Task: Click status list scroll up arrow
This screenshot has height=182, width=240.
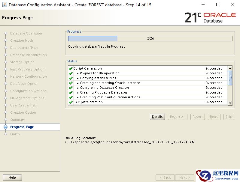Action: click(230, 68)
